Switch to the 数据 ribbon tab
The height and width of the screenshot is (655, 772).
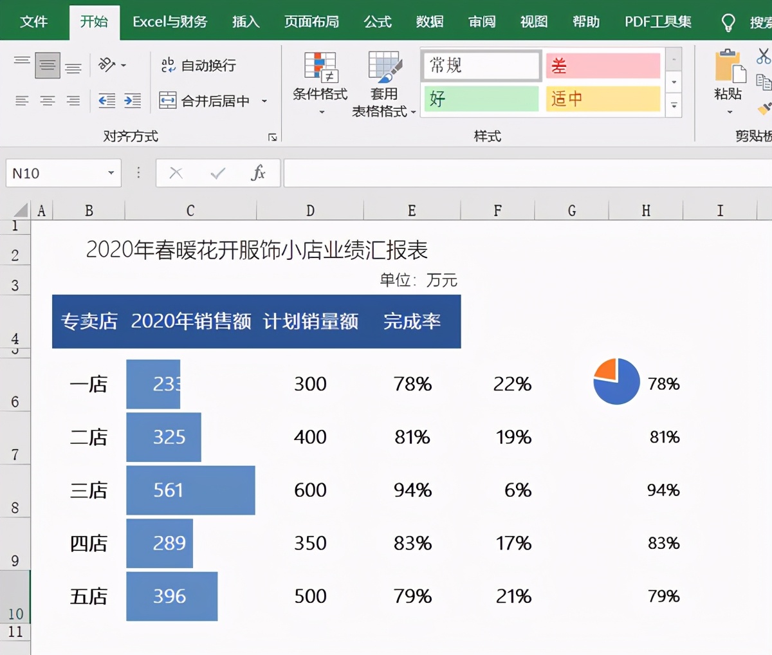[430, 21]
